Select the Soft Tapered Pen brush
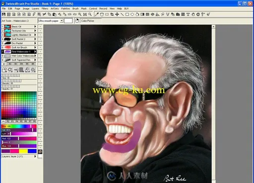Viewport: 254px width, 183px height. 19,60
